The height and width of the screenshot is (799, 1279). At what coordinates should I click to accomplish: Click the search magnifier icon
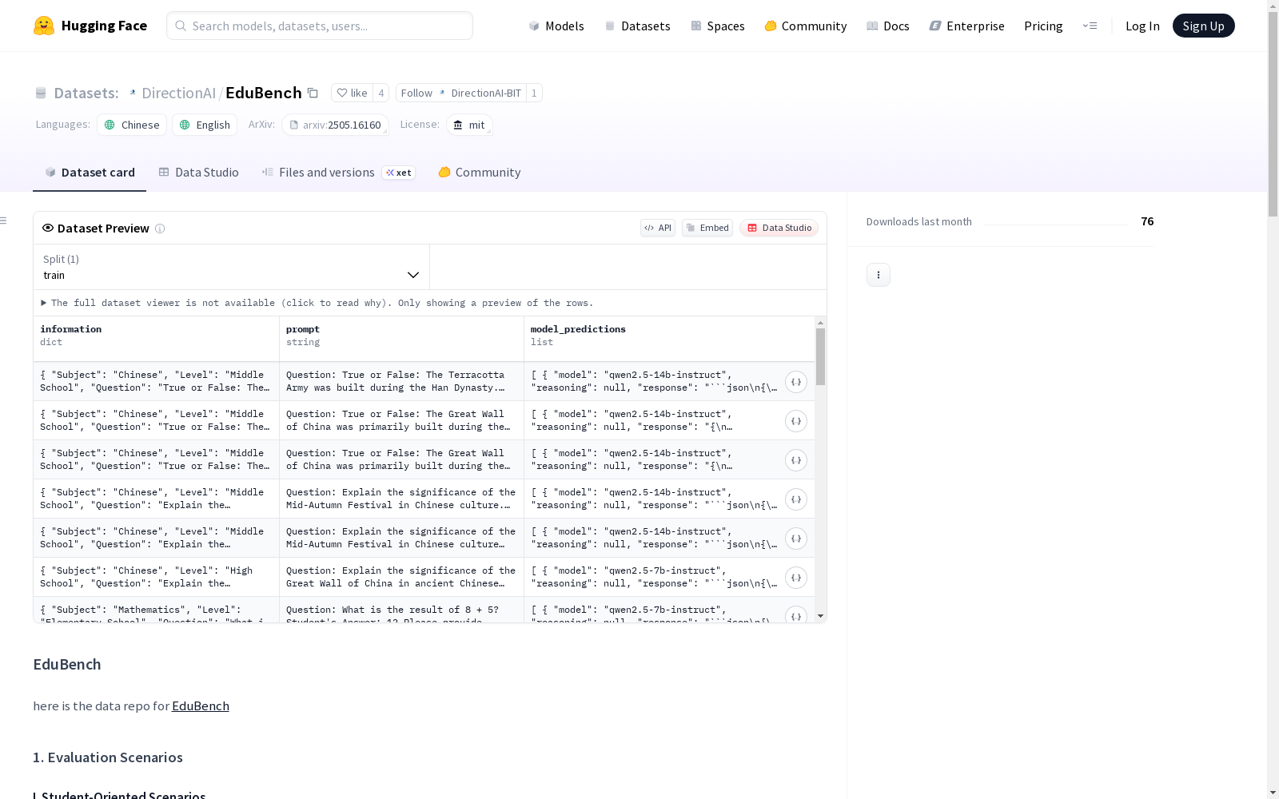[181, 26]
